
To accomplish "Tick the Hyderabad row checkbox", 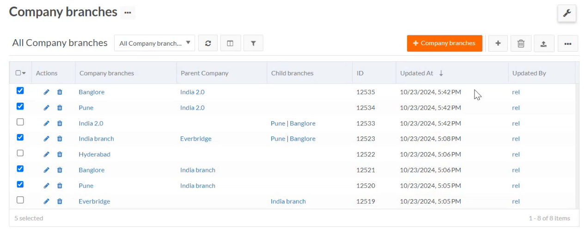I will coord(20,153).
